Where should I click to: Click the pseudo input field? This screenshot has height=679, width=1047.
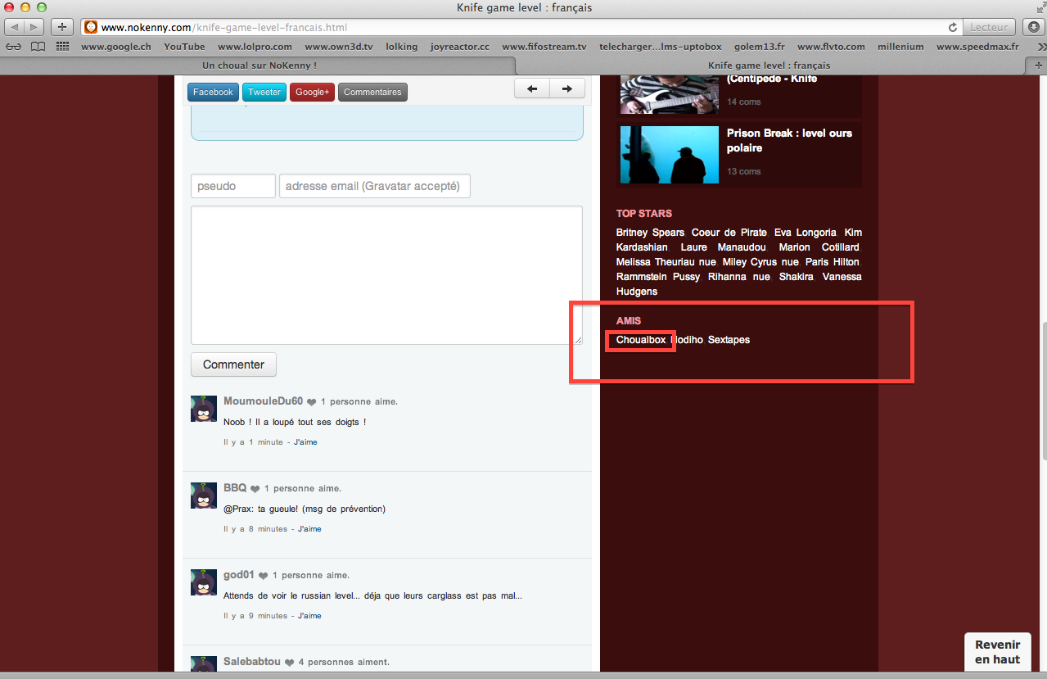pyautogui.click(x=233, y=186)
